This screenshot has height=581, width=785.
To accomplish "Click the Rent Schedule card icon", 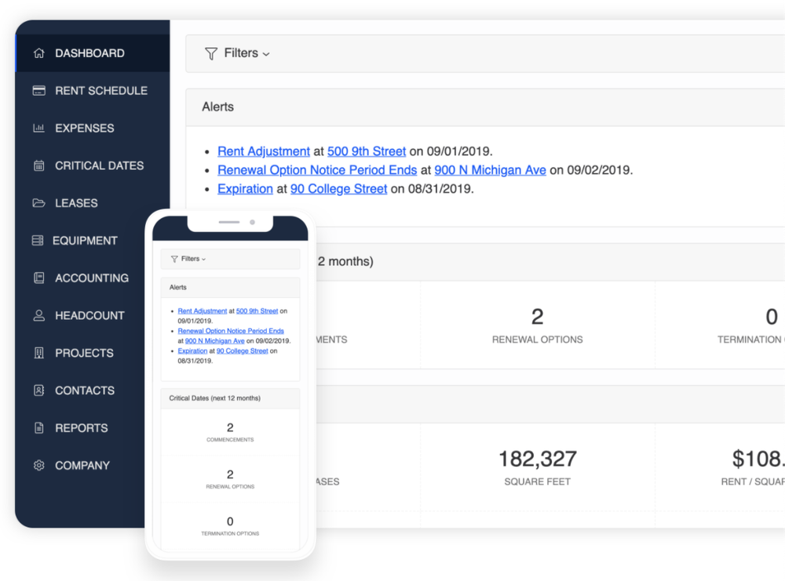I will (x=38, y=90).
